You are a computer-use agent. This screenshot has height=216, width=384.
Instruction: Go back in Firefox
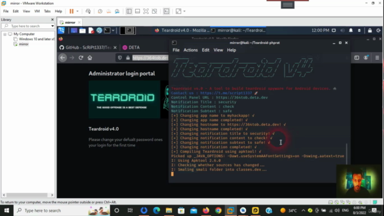coord(62,58)
